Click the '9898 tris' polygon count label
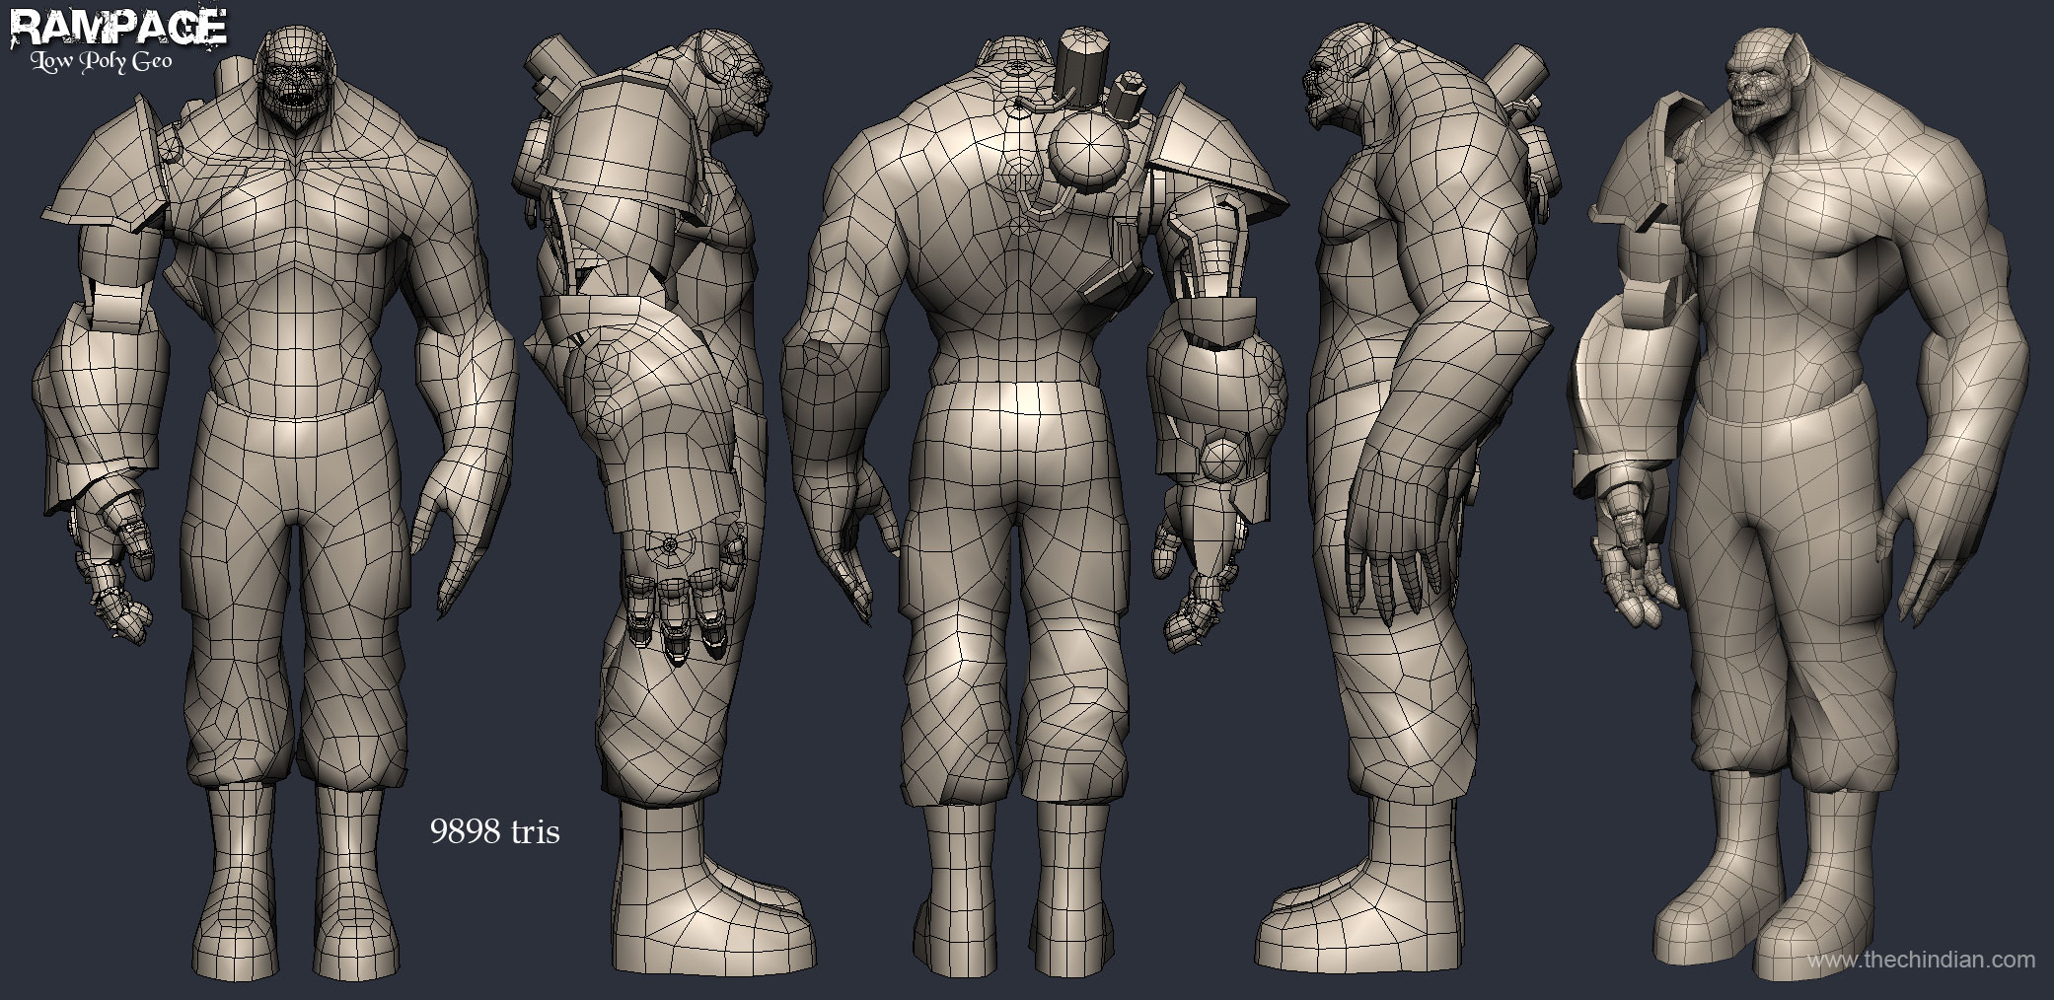Viewport: 2054px width, 1000px height. 494,832
